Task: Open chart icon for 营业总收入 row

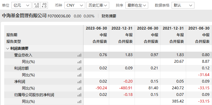Action: click(79, 55)
